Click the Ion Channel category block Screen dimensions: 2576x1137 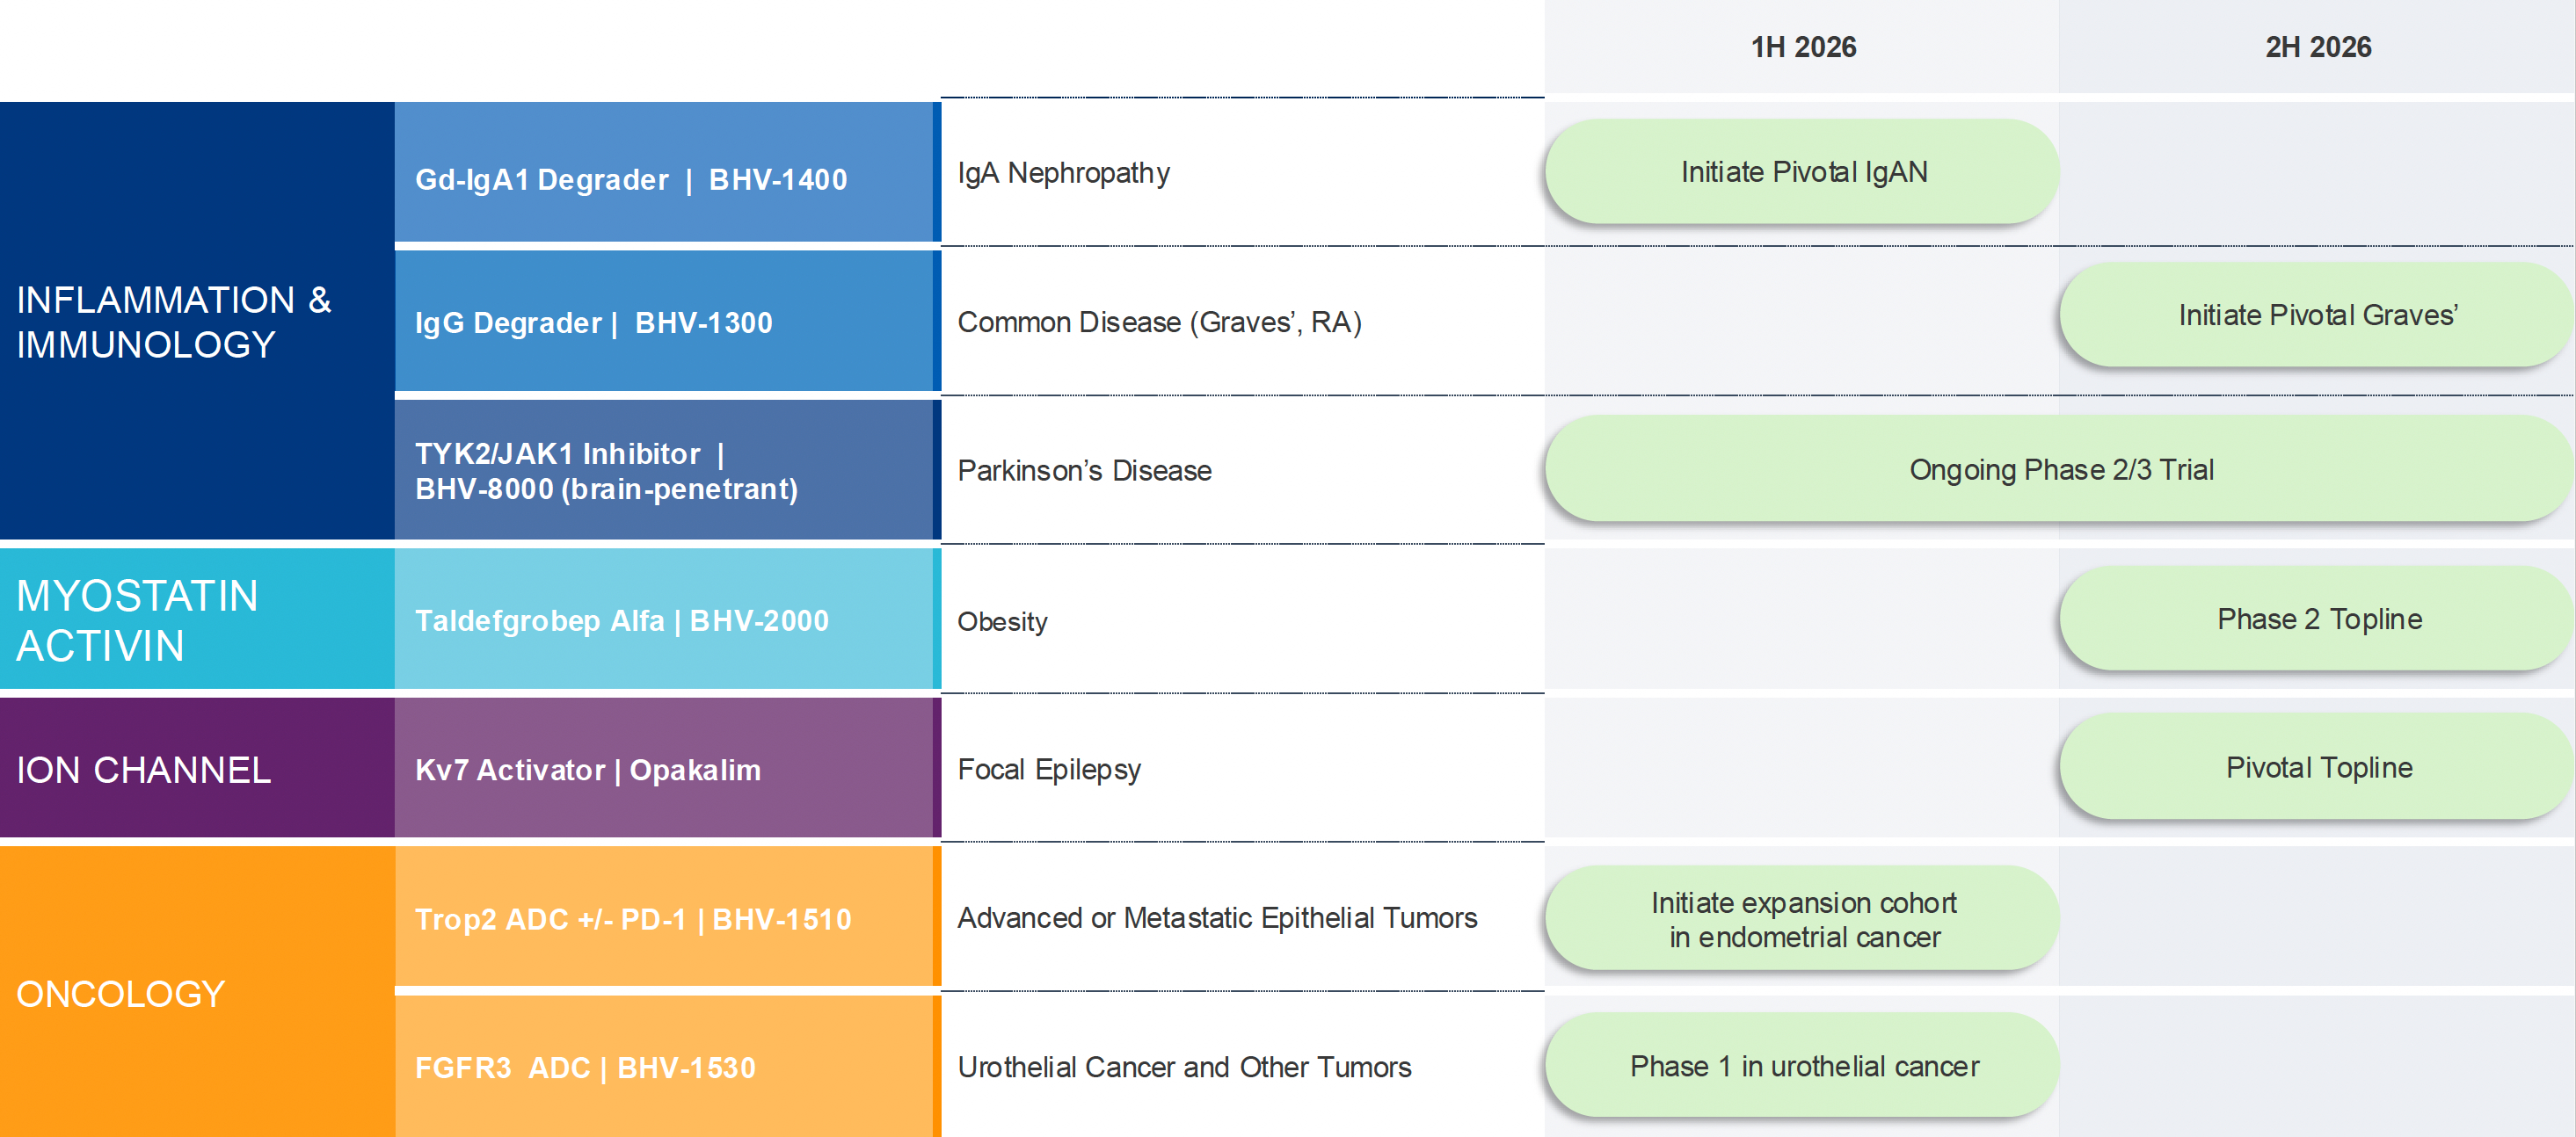197,768
